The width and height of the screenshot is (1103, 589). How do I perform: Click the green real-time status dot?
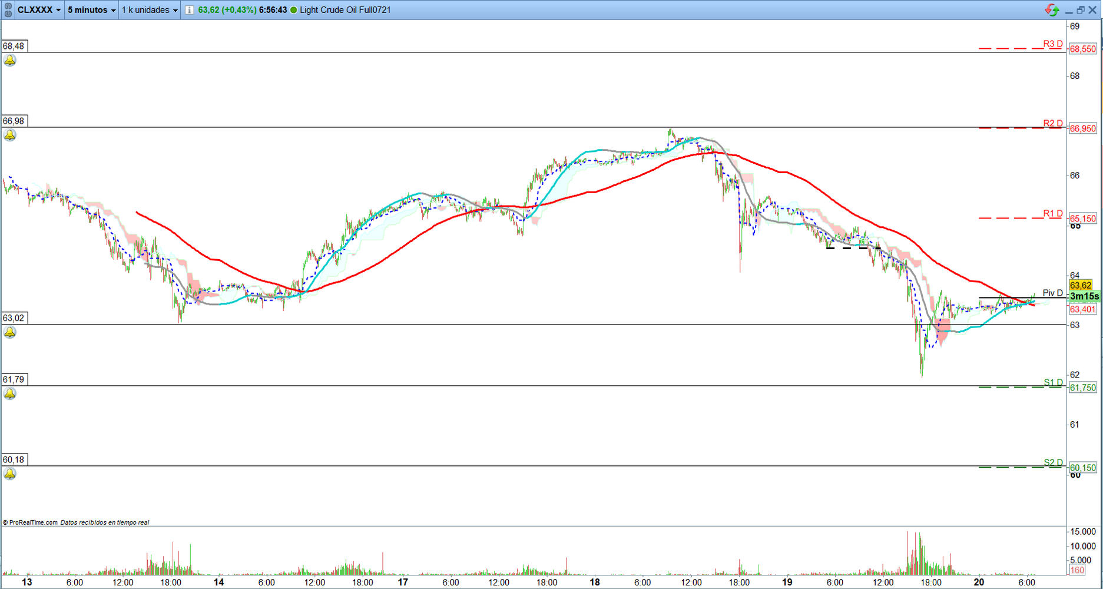[294, 10]
